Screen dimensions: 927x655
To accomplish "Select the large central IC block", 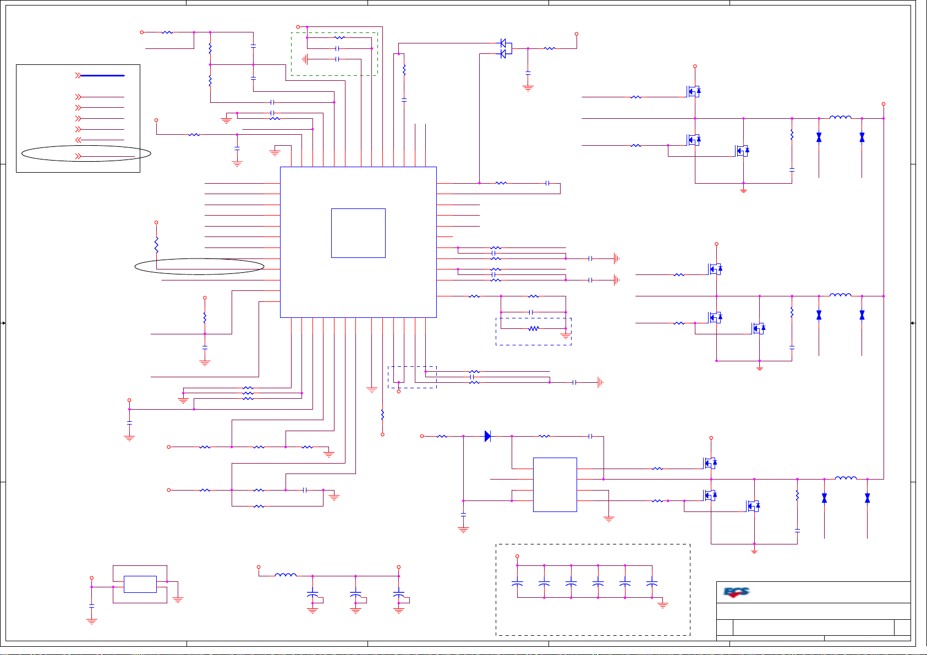I will coord(358,242).
